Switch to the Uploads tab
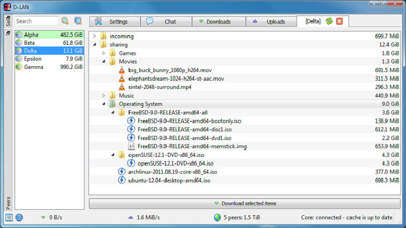This screenshot has width=406, height=228. click(x=271, y=21)
